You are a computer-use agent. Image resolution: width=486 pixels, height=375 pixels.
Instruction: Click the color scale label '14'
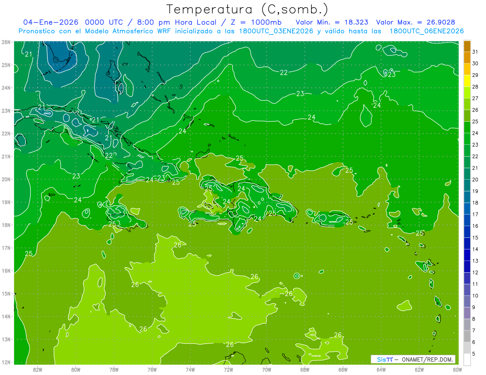coord(475,249)
